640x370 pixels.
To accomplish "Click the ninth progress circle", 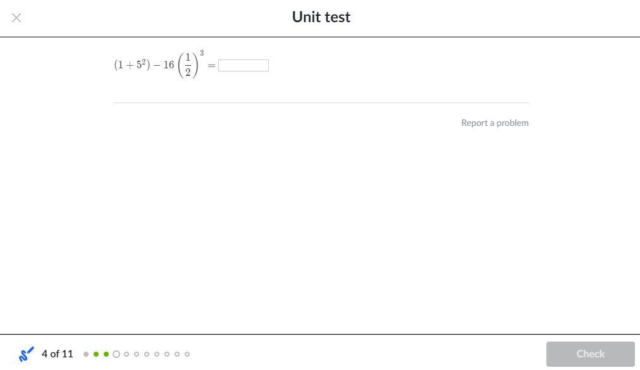I will click(167, 354).
